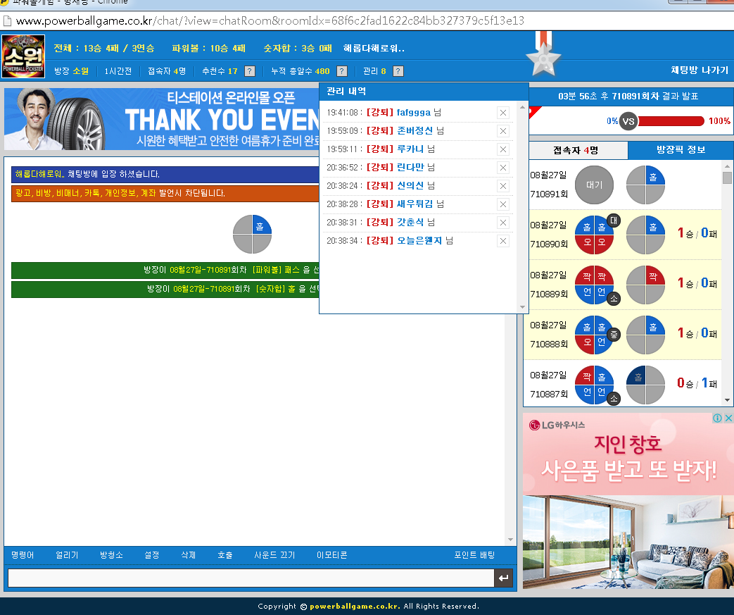The image size is (734, 615).
Task: Click 삭제 in the chat toolbar
Action: point(188,555)
